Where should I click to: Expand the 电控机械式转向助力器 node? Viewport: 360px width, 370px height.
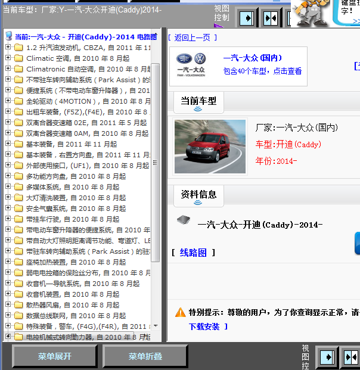click(x=8, y=336)
